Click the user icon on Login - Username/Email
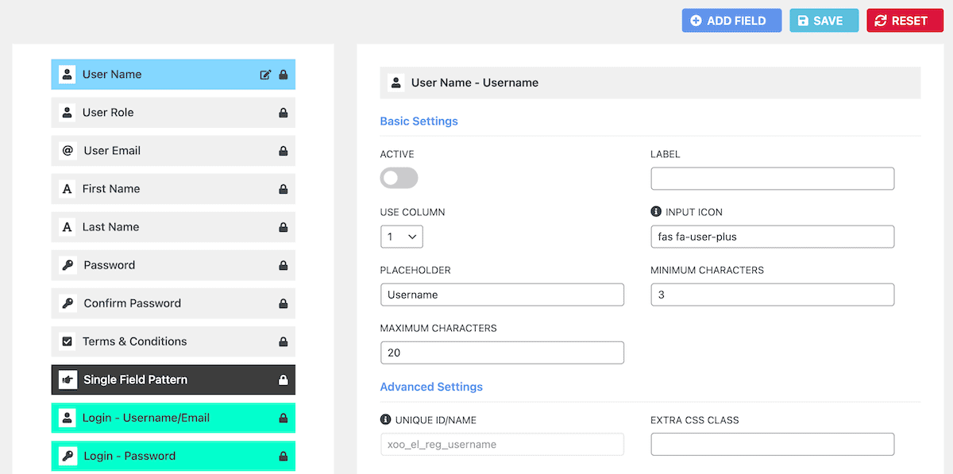This screenshot has width=953, height=474. coord(67,418)
